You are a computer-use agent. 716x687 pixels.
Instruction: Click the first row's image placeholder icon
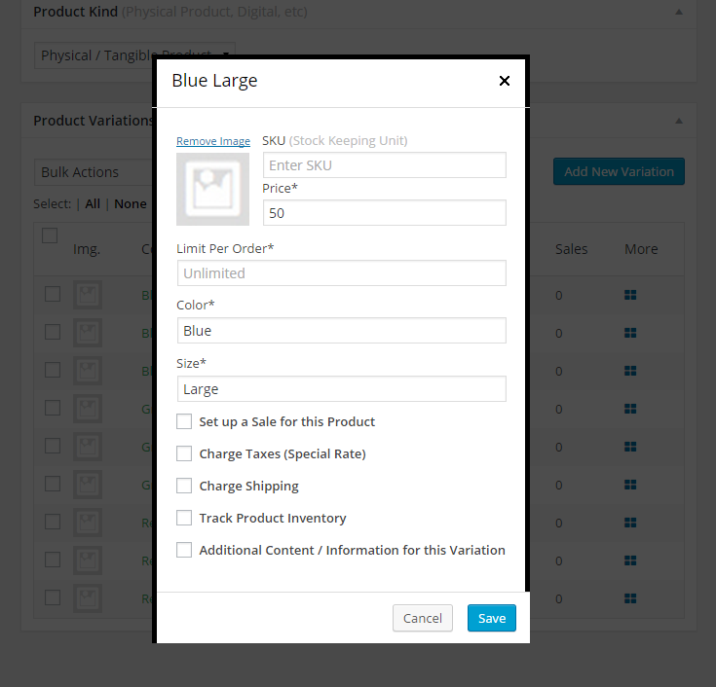(x=88, y=295)
